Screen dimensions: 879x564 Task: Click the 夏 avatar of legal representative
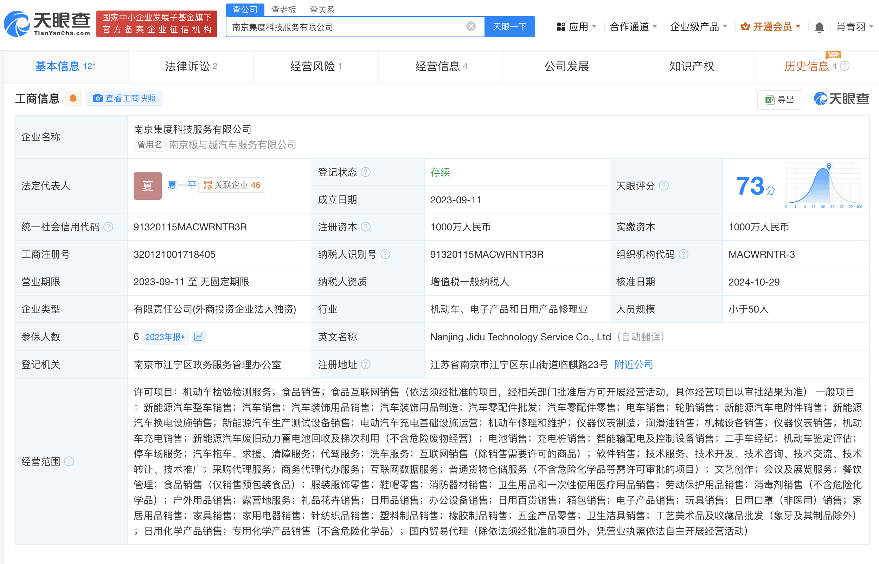point(147,186)
